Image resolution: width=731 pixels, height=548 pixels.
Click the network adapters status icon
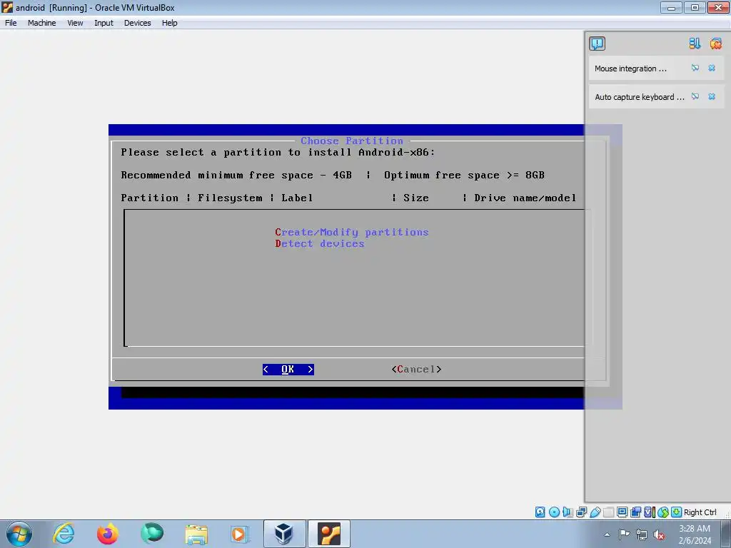581,512
